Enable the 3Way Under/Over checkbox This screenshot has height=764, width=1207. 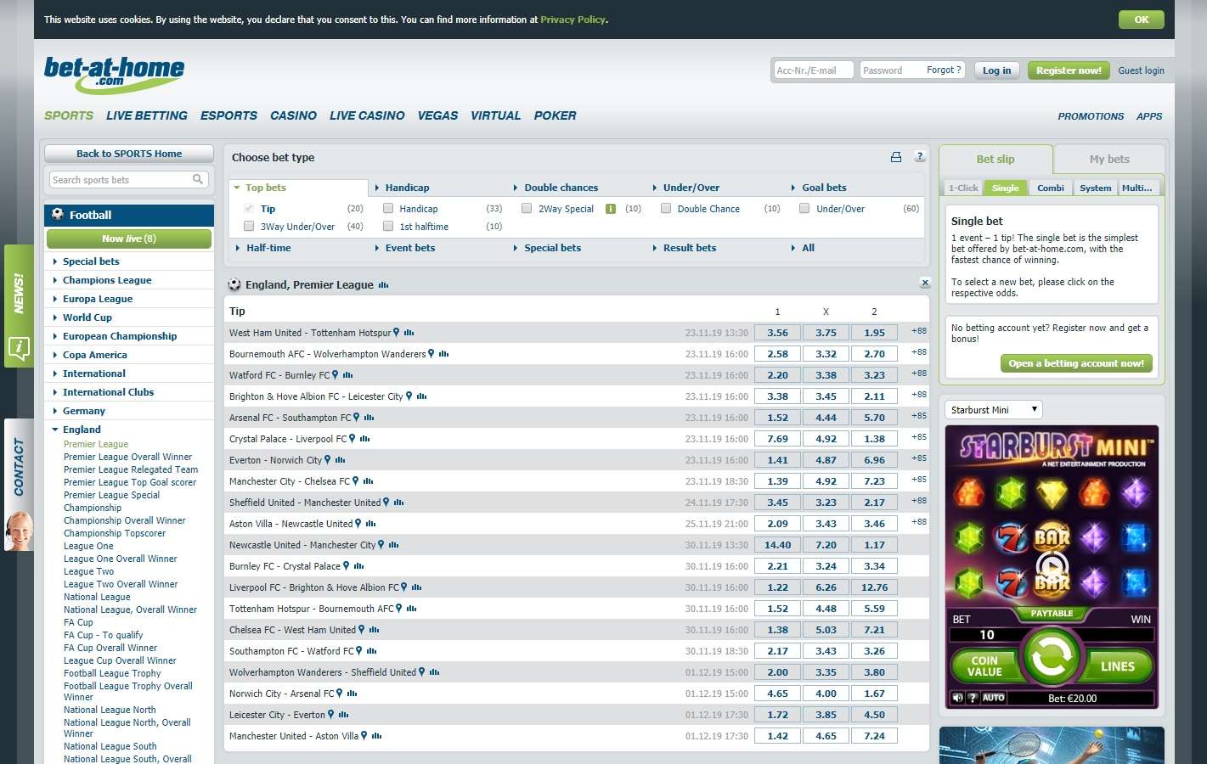point(249,227)
